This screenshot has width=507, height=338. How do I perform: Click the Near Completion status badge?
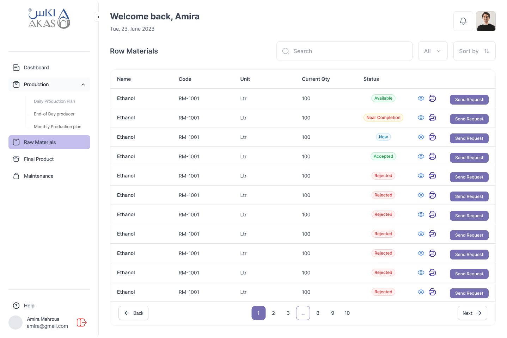pyautogui.click(x=383, y=118)
